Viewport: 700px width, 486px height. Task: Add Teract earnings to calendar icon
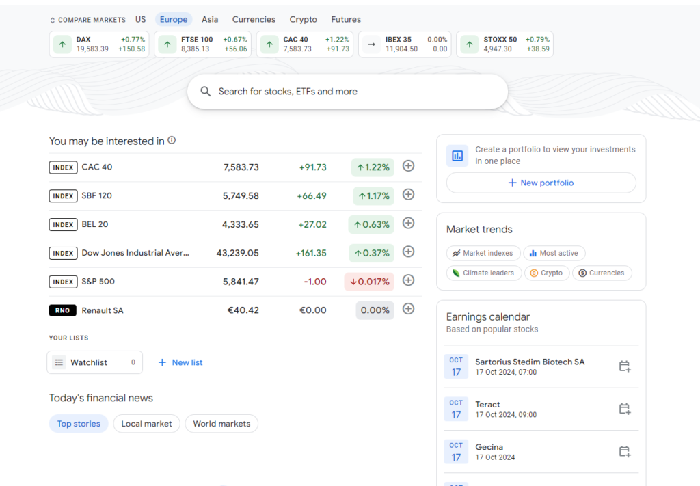624,409
